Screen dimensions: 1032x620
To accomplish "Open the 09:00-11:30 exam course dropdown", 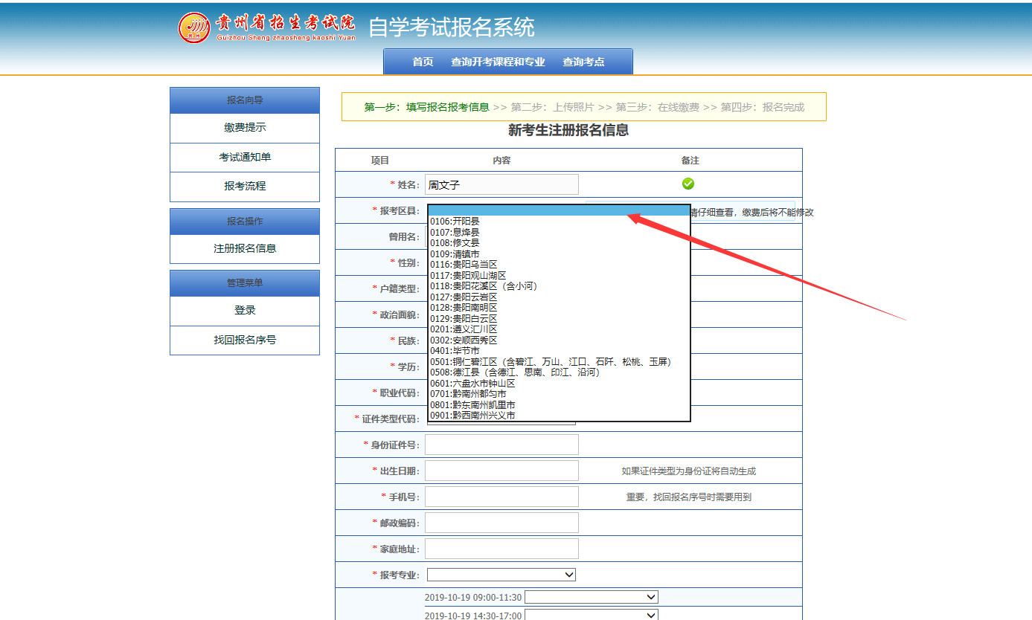I will 592,597.
